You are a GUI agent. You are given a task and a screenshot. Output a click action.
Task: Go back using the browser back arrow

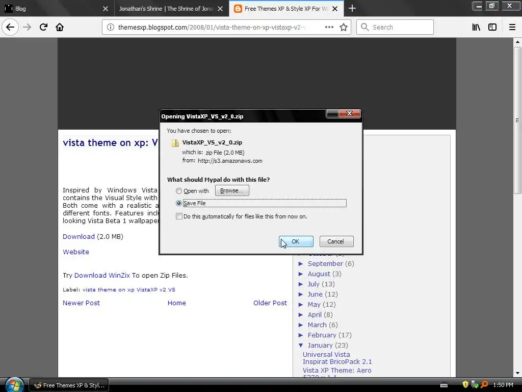click(10, 27)
